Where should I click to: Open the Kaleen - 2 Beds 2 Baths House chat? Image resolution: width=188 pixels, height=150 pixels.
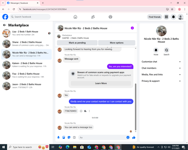[26, 65]
